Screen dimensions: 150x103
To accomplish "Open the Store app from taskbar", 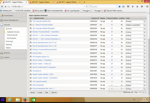I will (x=33, y=100).
